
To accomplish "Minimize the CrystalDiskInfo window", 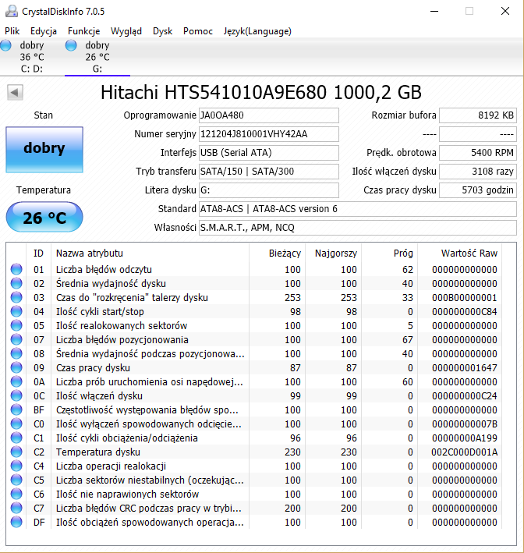I will tap(434, 11).
